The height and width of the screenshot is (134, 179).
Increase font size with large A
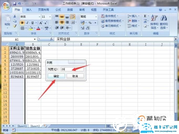[x=41, y=23]
